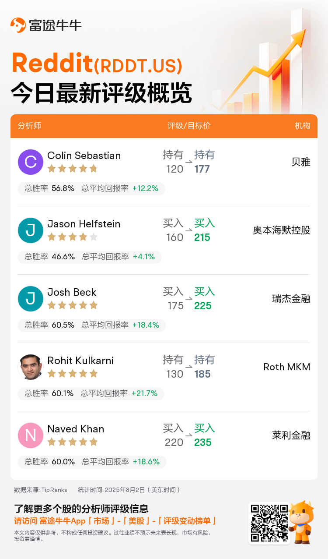Select the 机构 column header
Screen dimensions: 328x559
point(303,126)
